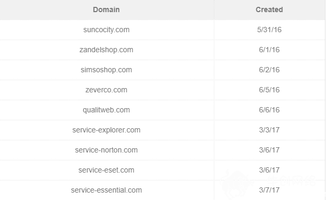Select the 6/2/16 date cell

pyautogui.click(x=269, y=70)
